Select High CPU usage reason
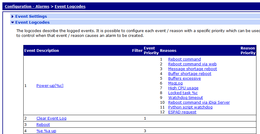Screen dimensions: 260x134 click(x=183, y=88)
